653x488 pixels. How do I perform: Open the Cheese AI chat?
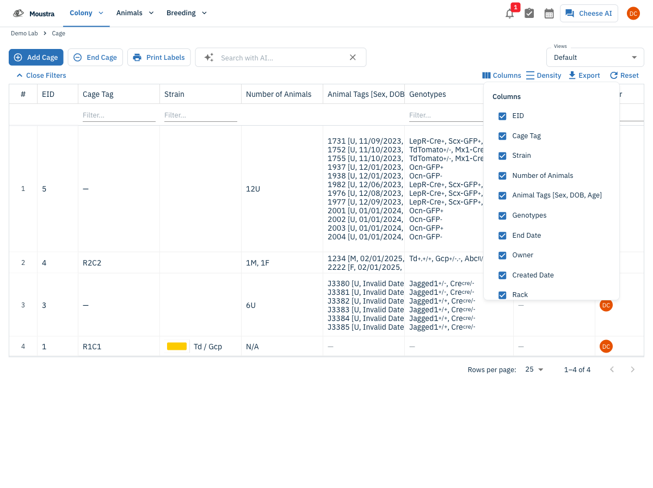[x=589, y=13]
